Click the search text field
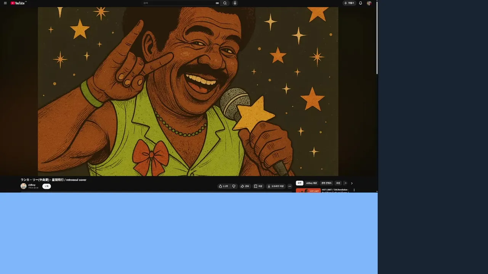 178,3
